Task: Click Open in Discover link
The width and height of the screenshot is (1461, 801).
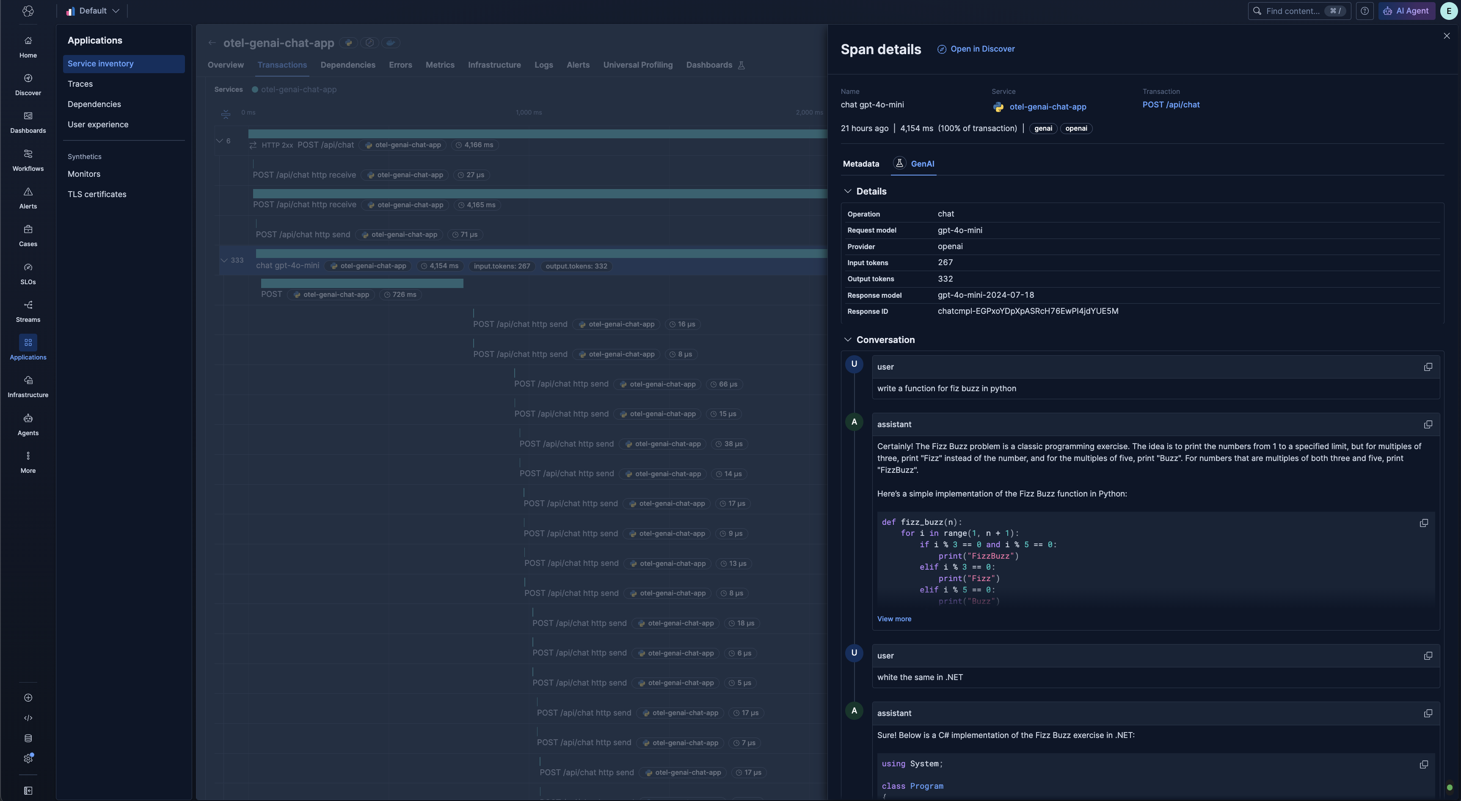Action: pos(976,49)
